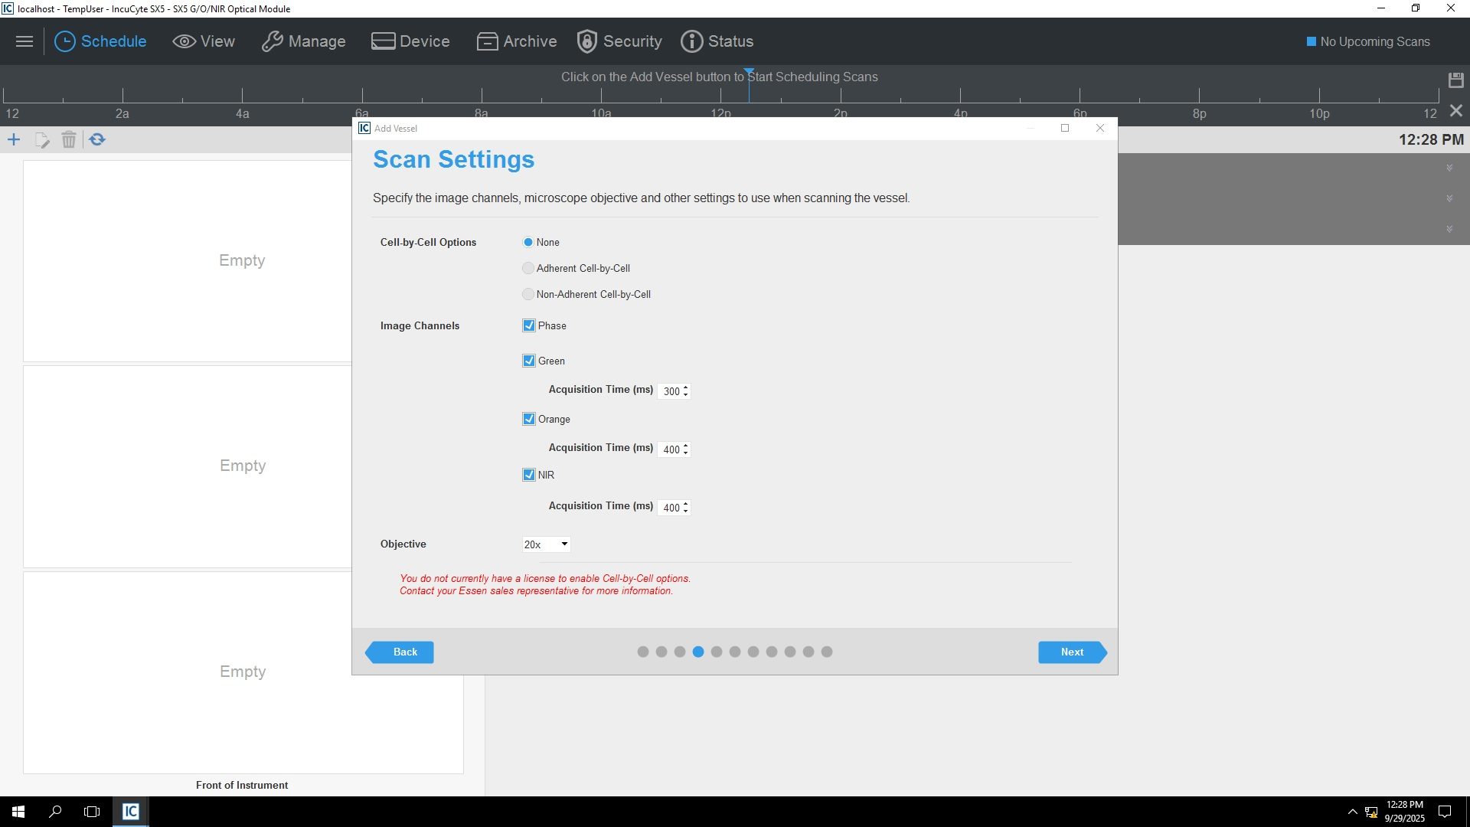Screen dimensions: 1470x827
Task: Click the Add Vessel plus icon
Action: [14, 139]
